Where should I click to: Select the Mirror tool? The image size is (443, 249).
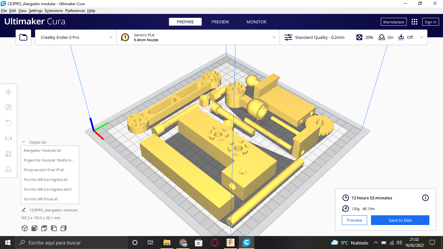tap(8, 138)
